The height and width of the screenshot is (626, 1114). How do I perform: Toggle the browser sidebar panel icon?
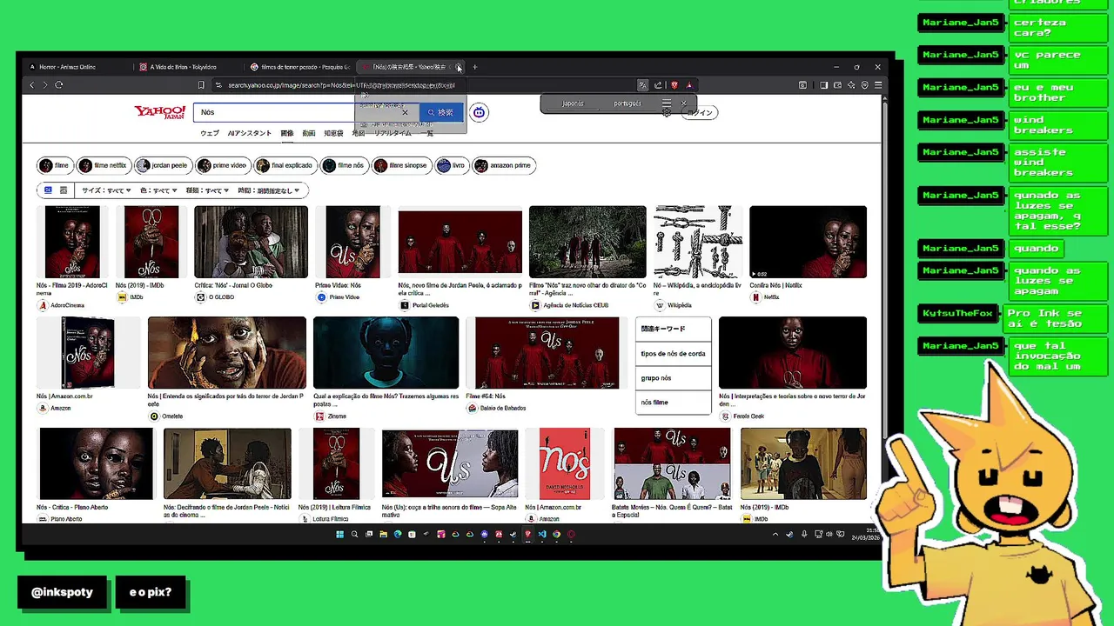click(x=824, y=85)
